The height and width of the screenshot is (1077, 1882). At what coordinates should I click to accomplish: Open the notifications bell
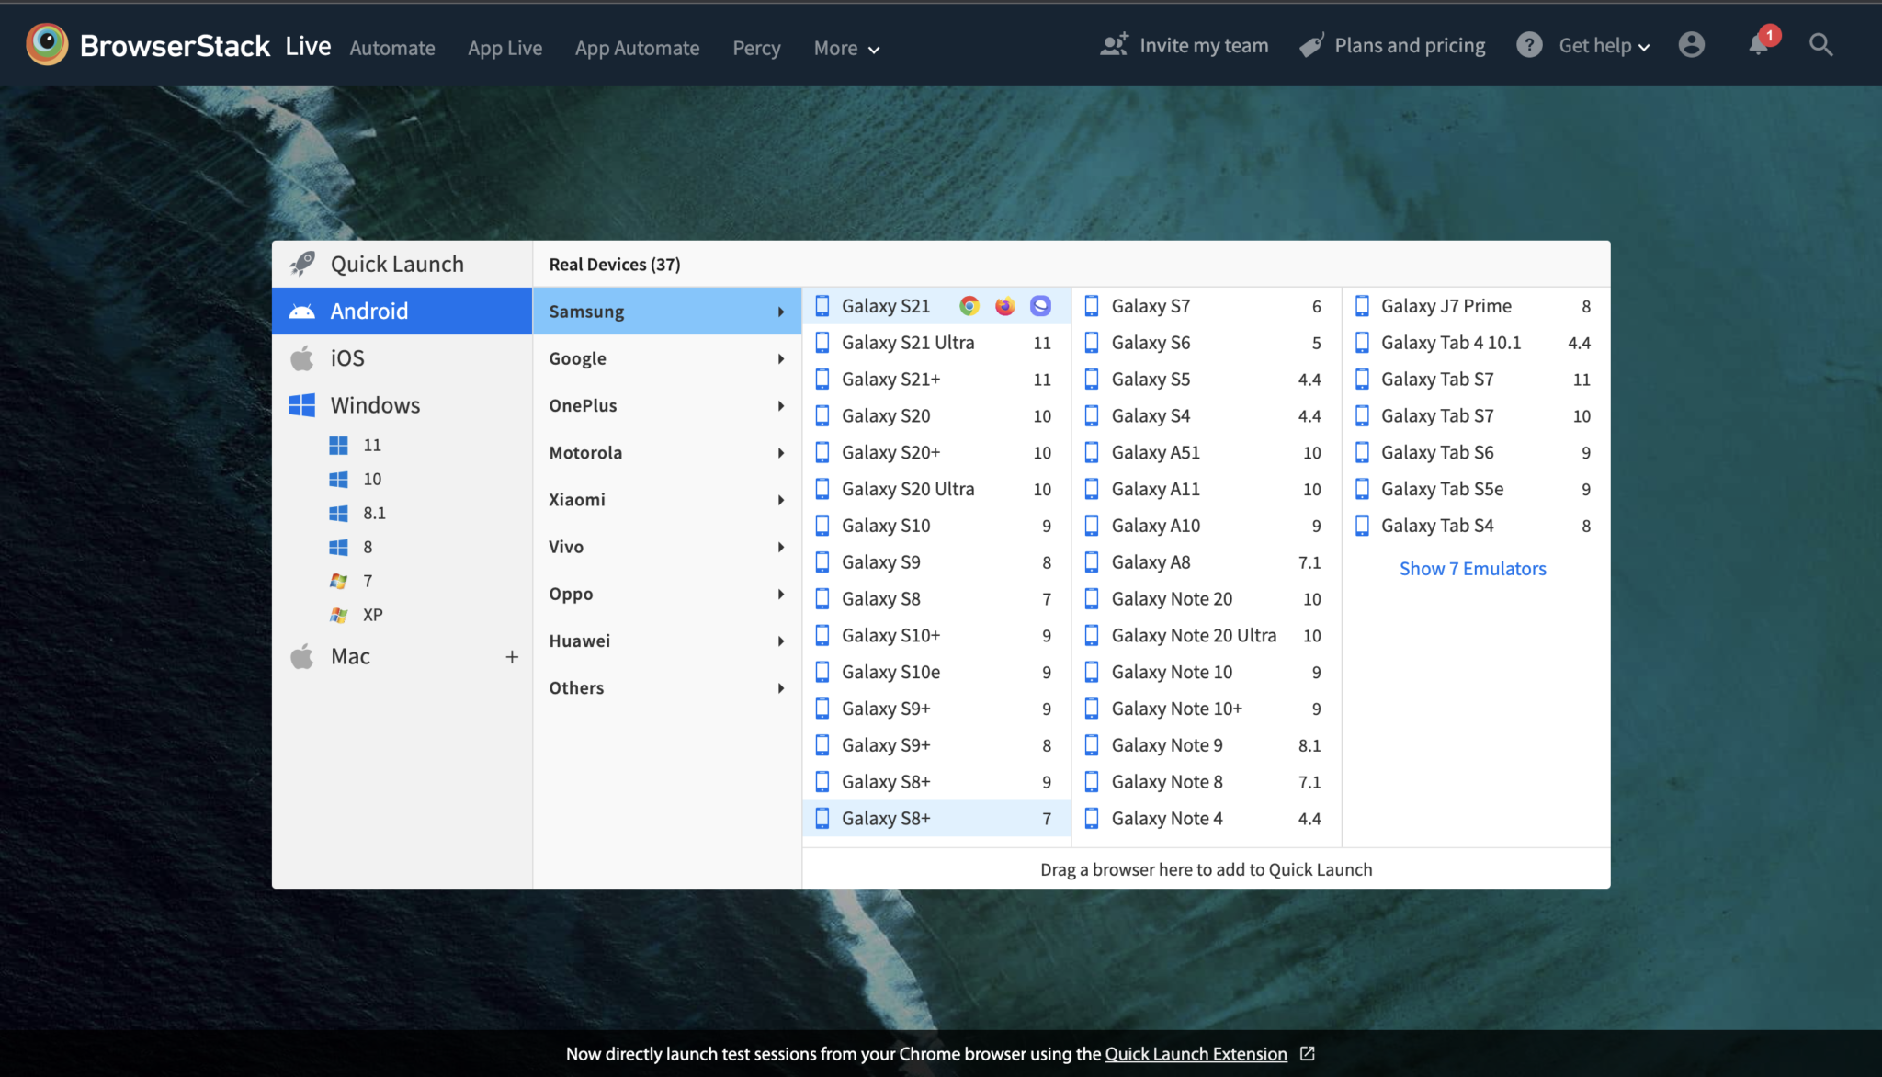pyautogui.click(x=1758, y=45)
